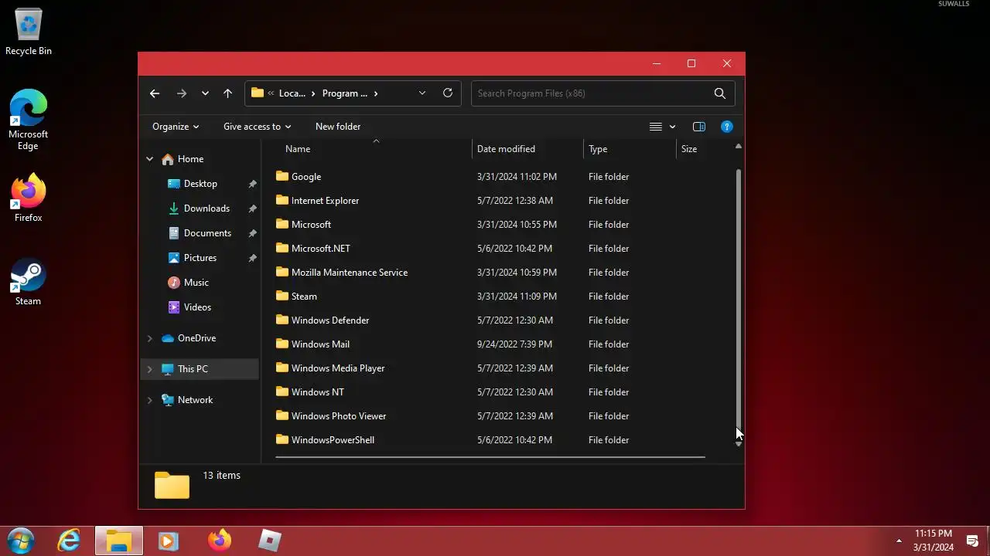Click the pin icon beside Pictures

252,258
